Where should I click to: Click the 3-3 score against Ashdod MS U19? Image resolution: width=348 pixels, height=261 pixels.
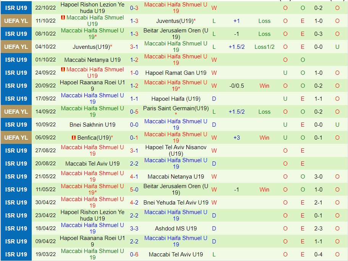pyautogui.click(x=134, y=229)
